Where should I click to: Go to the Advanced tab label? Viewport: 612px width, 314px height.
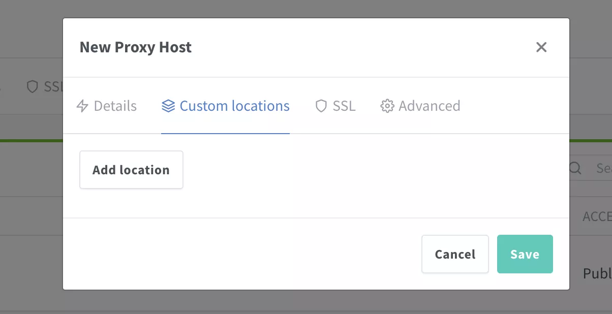point(430,106)
